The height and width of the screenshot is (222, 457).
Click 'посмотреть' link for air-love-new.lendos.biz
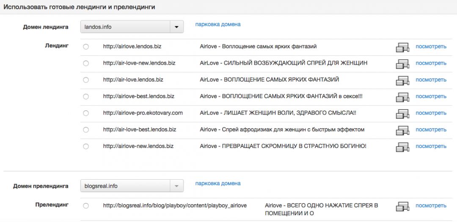[x=431, y=63]
